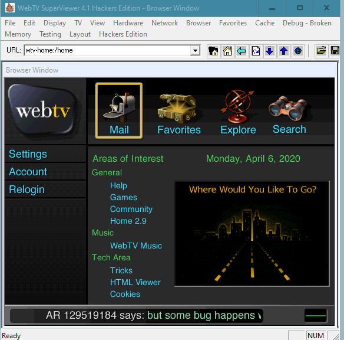The height and width of the screenshot is (340, 344).
Task: Open Search binoculars icon
Action: point(289,115)
